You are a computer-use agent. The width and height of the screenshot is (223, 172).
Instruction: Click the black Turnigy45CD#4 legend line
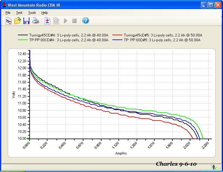[x=23, y=35]
